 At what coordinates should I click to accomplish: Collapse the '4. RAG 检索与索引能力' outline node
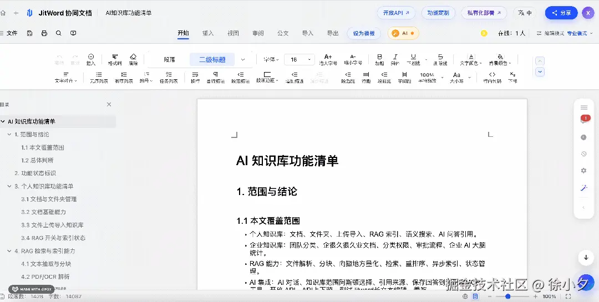tap(9, 251)
